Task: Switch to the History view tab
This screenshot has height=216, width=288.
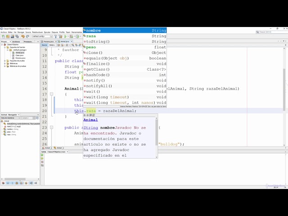Action: (x=52, y=45)
